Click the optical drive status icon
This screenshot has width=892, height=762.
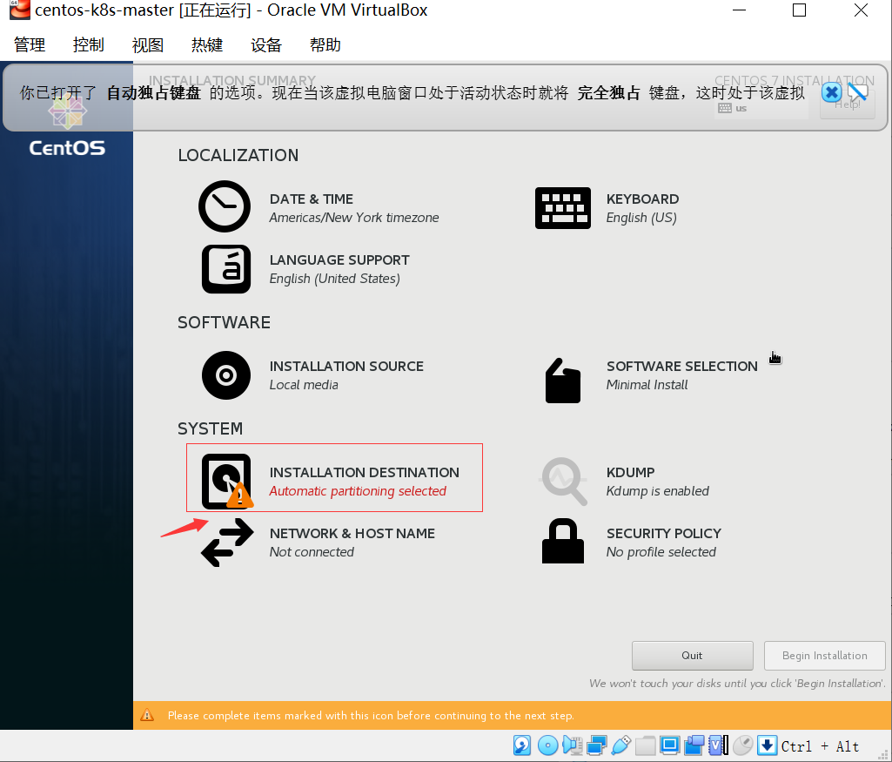pos(548,745)
